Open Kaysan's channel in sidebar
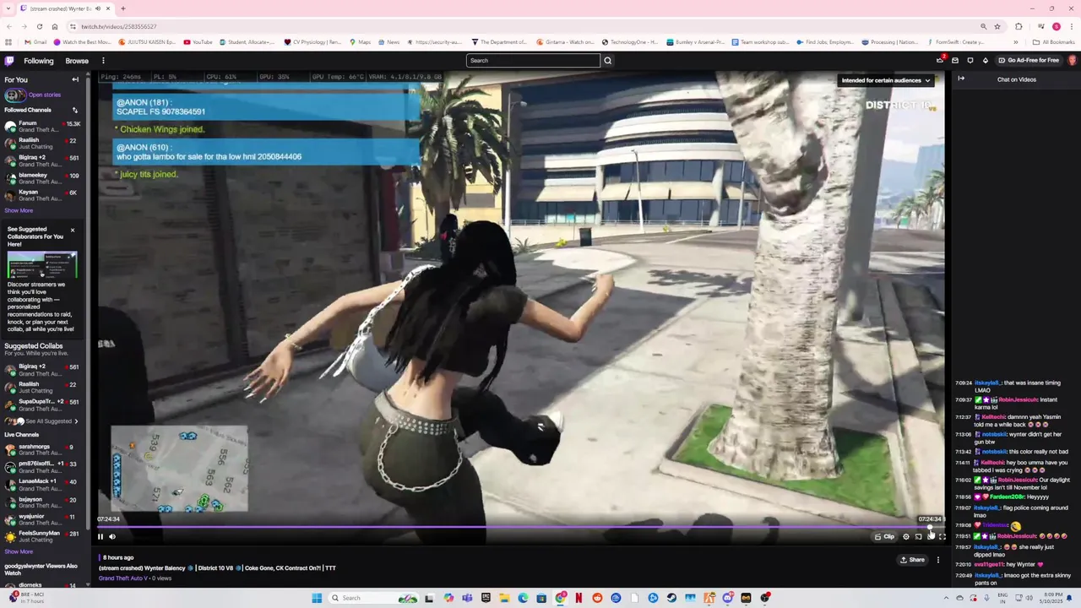 [x=42, y=195]
